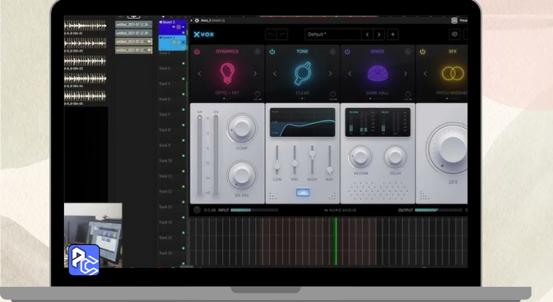Viewport: 553px width, 302px height.
Task: Click the plus button to add preset
Action: tap(393, 35)
